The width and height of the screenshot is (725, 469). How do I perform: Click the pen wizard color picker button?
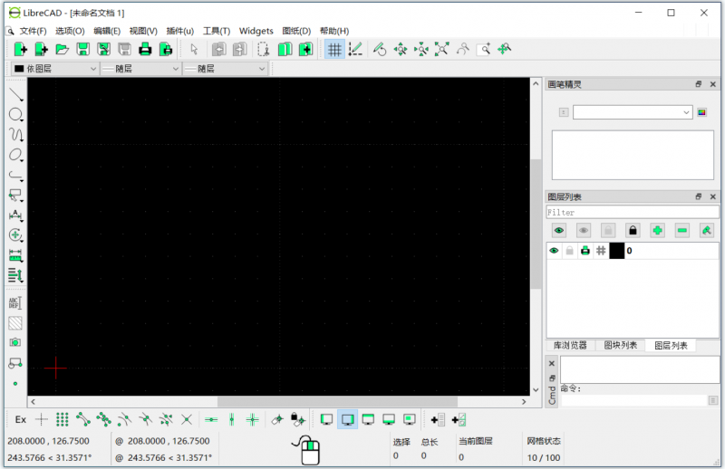(x=701, y=112)
